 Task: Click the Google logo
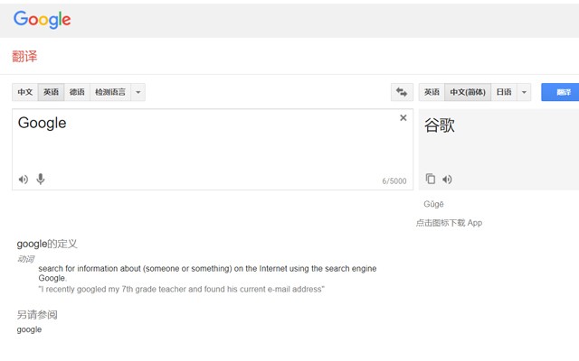click(42, 19)
